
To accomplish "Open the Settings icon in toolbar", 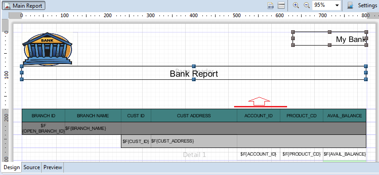I will click(350, 5).
